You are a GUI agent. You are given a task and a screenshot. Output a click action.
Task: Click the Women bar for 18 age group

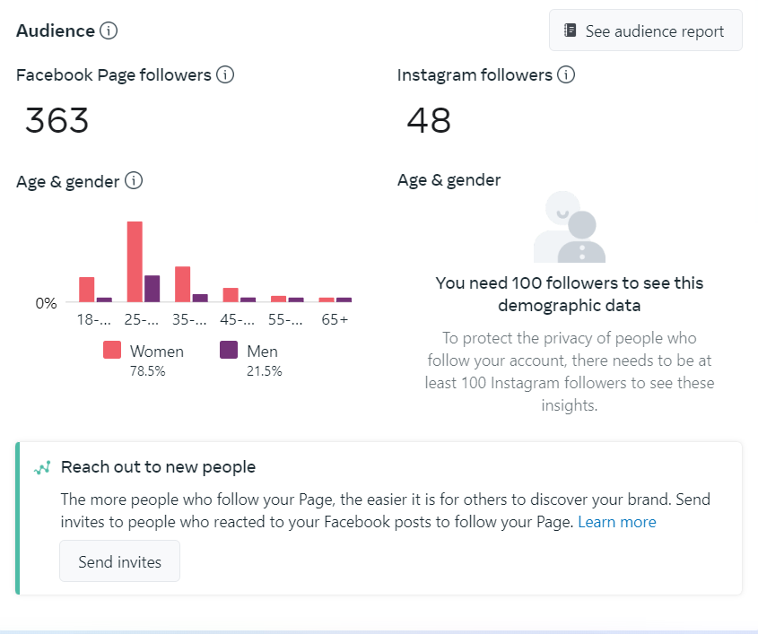coord(87,290)
